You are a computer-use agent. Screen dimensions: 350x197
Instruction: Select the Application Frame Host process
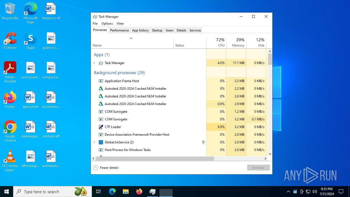pyautogui.click(x=179, y=81)
